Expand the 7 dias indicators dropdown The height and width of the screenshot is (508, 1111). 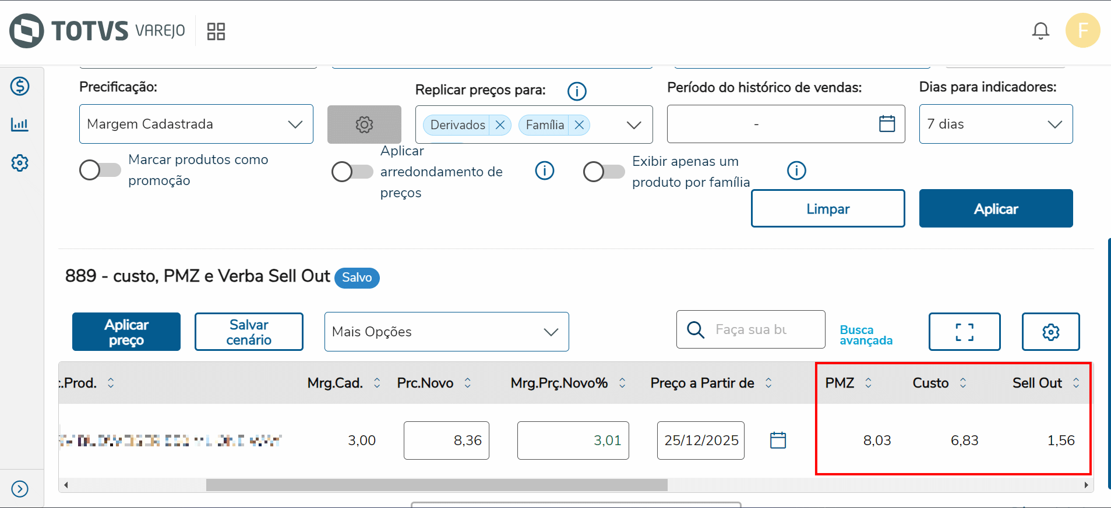(996, 124)
